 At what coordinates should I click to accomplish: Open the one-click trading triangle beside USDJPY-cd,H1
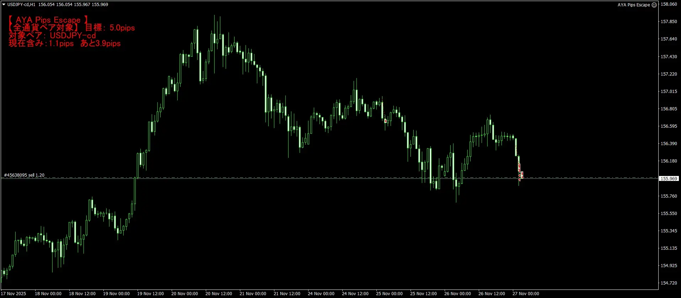point(4,5)
